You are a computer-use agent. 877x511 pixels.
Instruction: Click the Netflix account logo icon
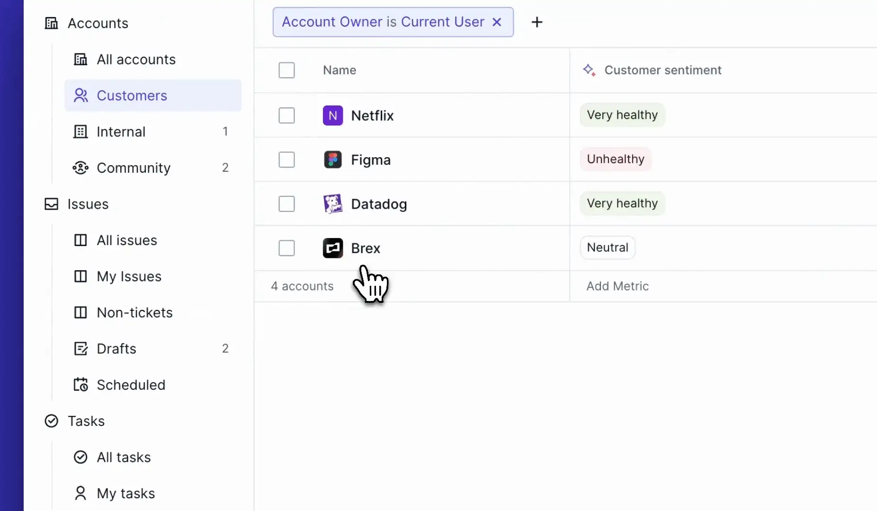333,115
